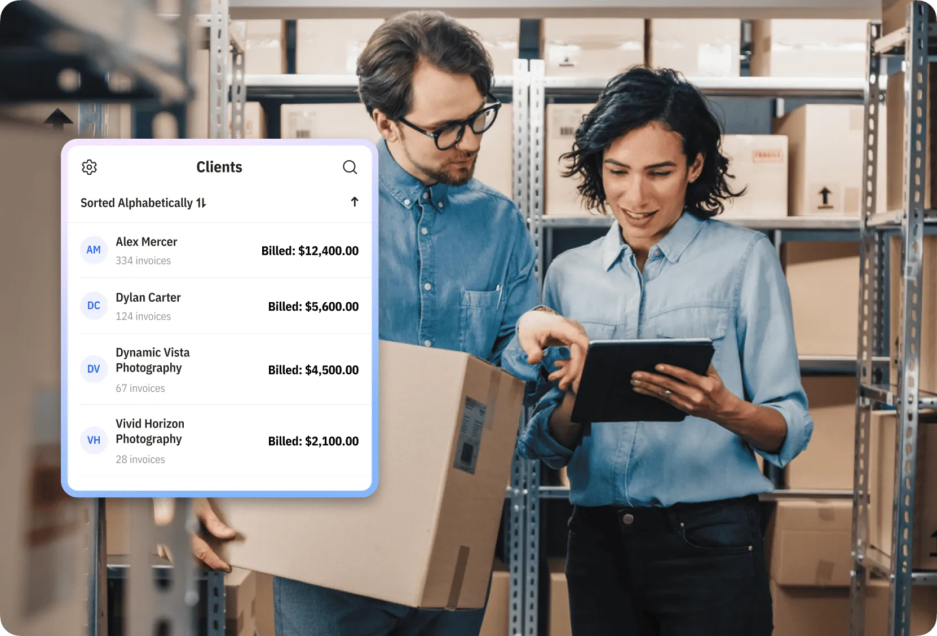The height and width of the screenshot is (636, 937).
Task: Click the Billed $2,100.00 amount
Action: (313, 441)
